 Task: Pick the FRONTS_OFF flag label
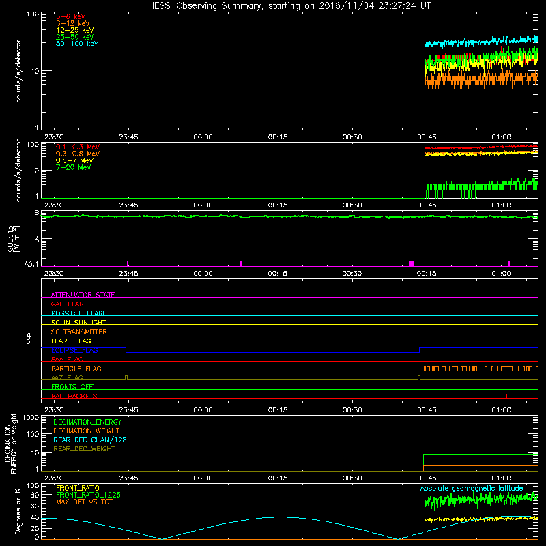[x=72, y=387]
